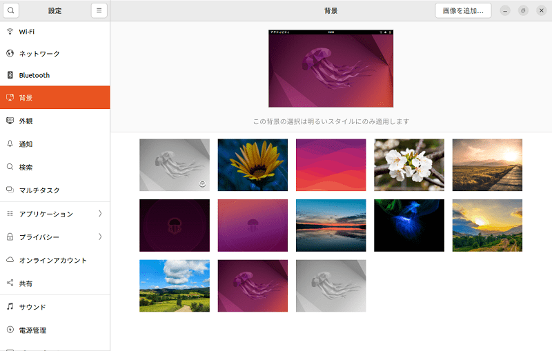Click the 画像を追加... button

pyautogui.click(x=463, y=10)
